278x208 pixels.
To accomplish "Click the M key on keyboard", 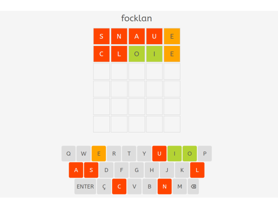I will tap(179, 186).
